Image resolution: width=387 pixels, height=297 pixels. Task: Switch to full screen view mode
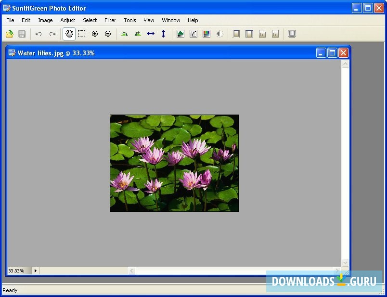291,33
